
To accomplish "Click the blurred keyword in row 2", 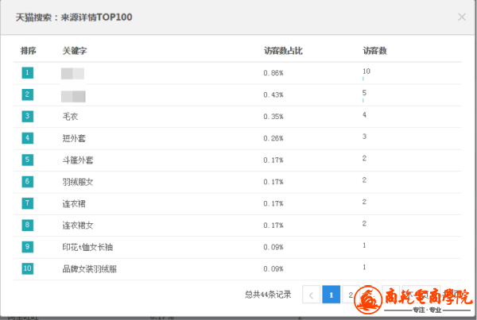I will pos(73,96).
